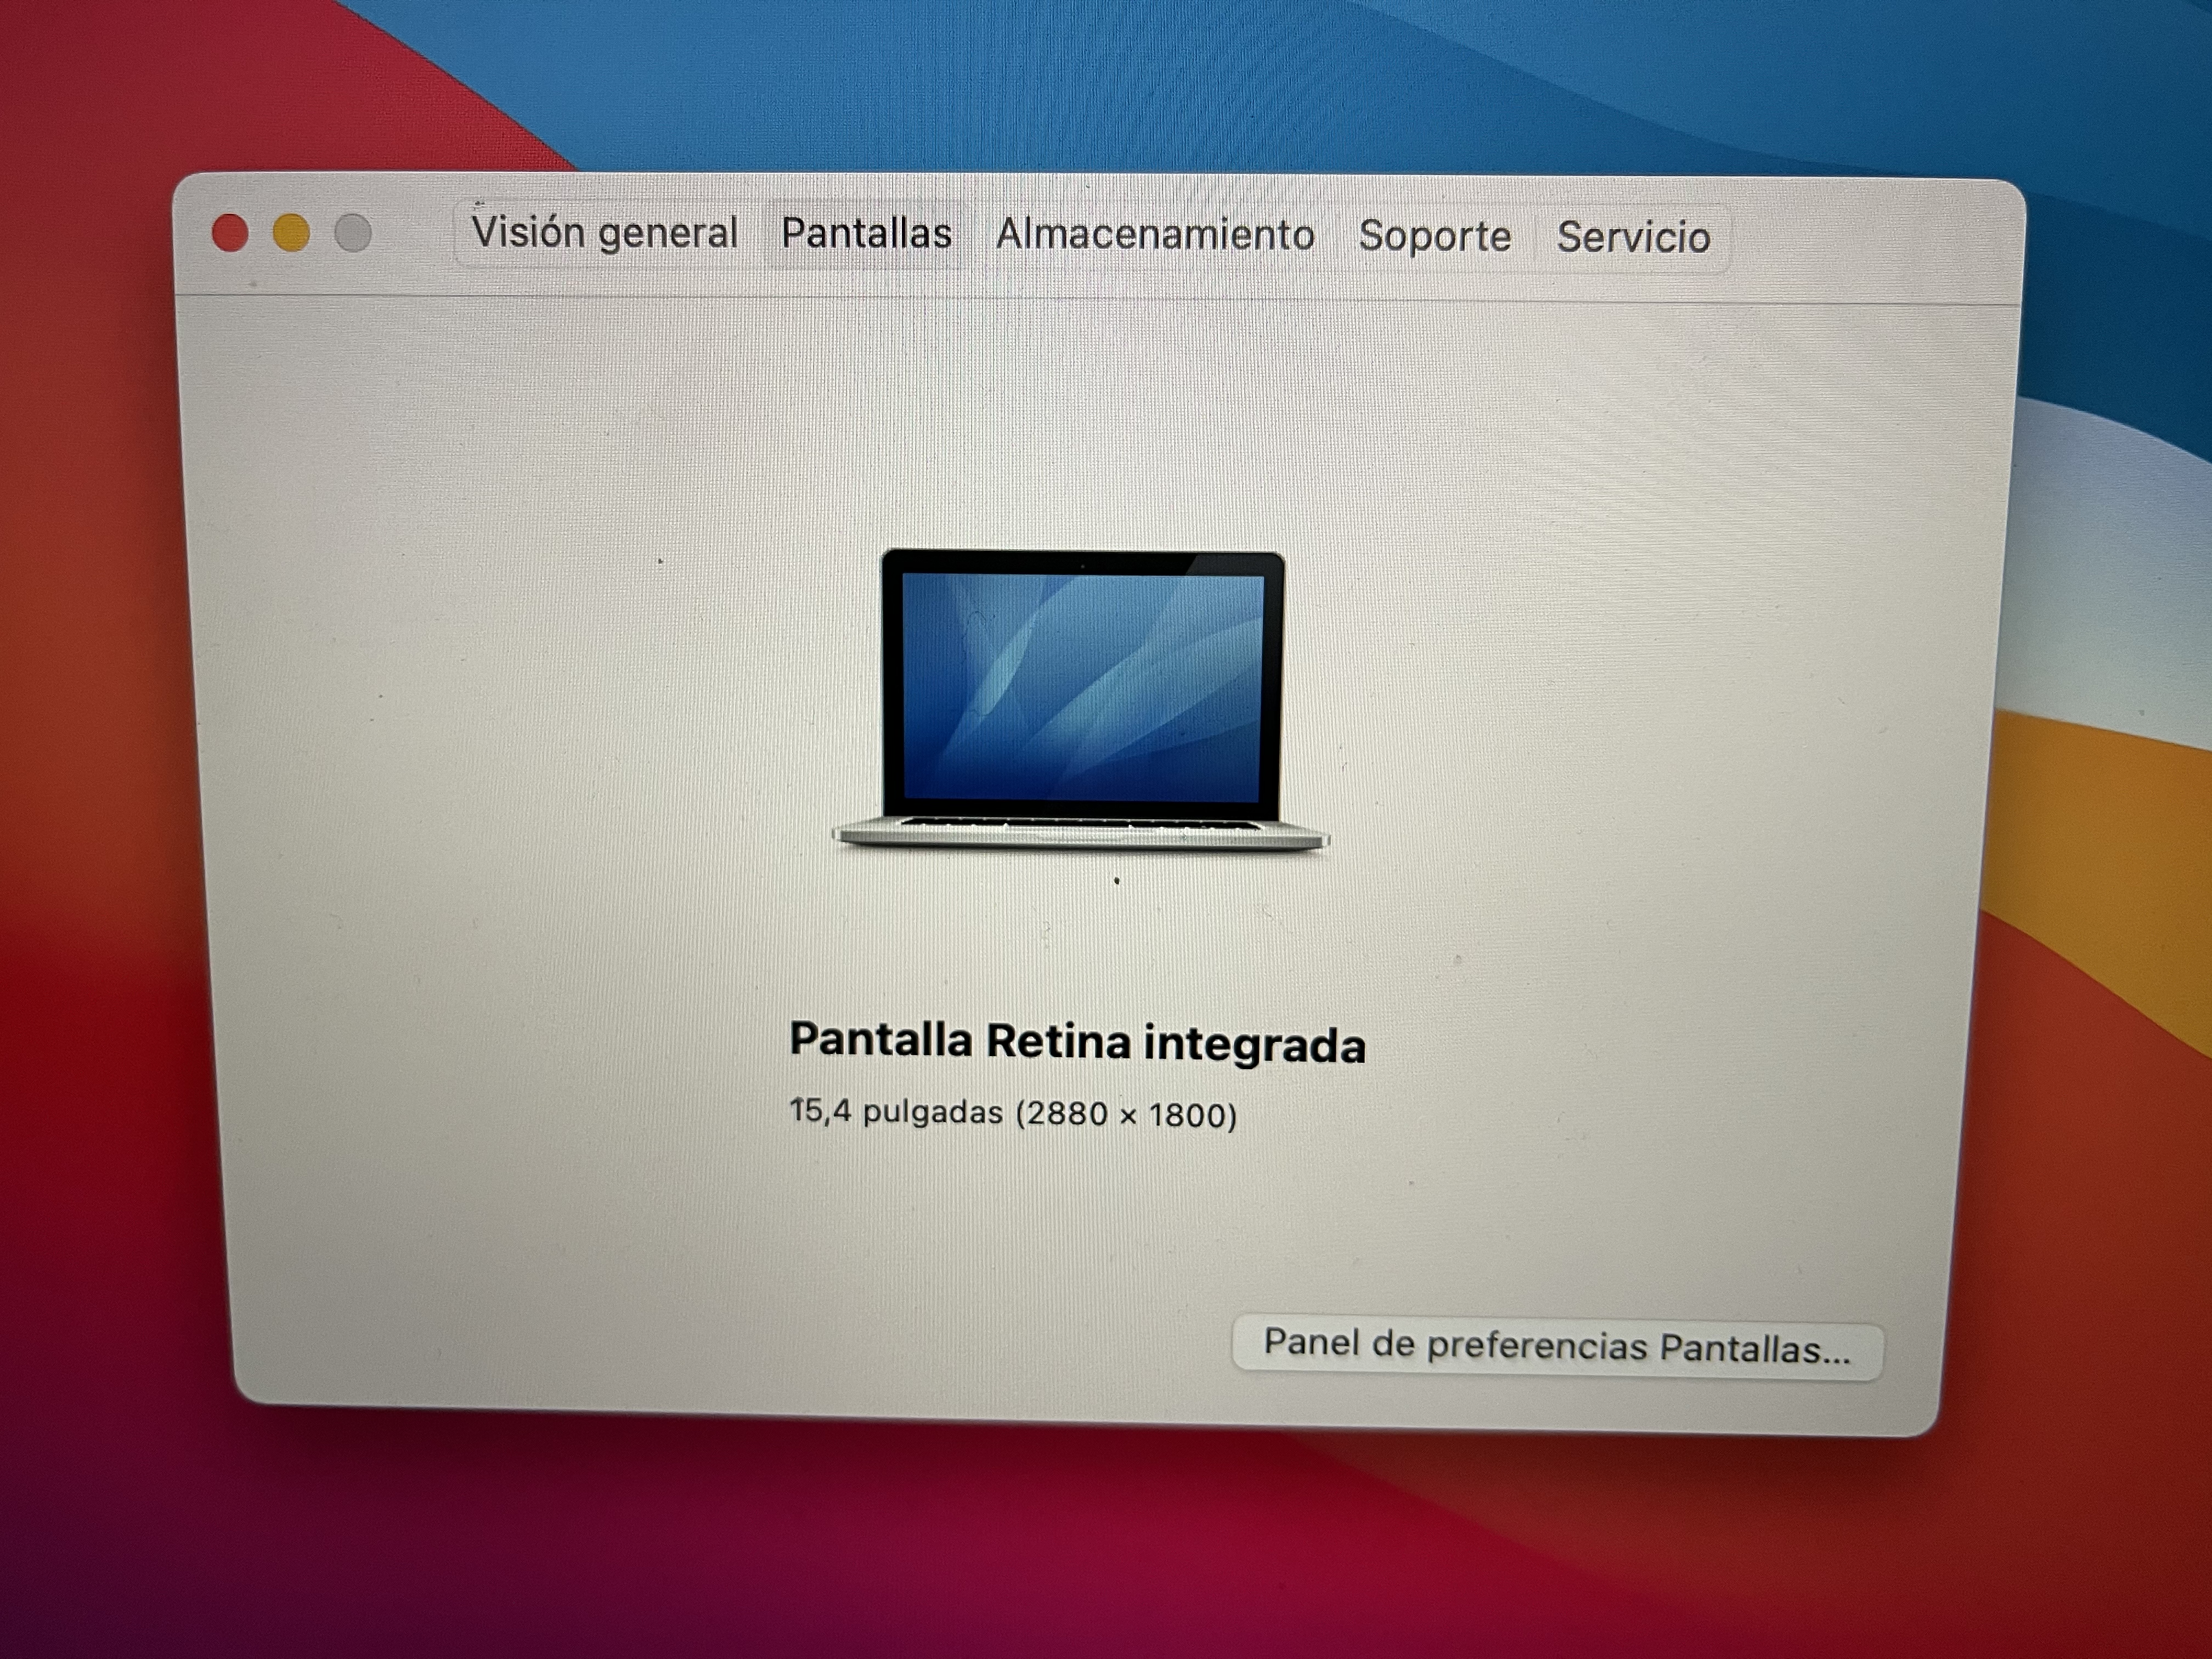This screenshot has height=1659, width=2212.
Task: Open the Visión general tab
Action: (x=604, y=233)
